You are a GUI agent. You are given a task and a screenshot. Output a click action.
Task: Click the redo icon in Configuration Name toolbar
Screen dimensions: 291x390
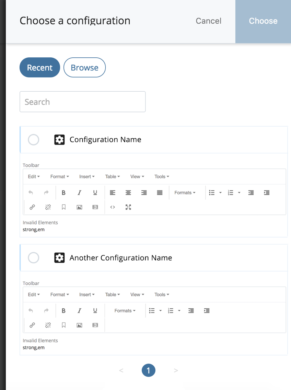(x=46, y=193)
